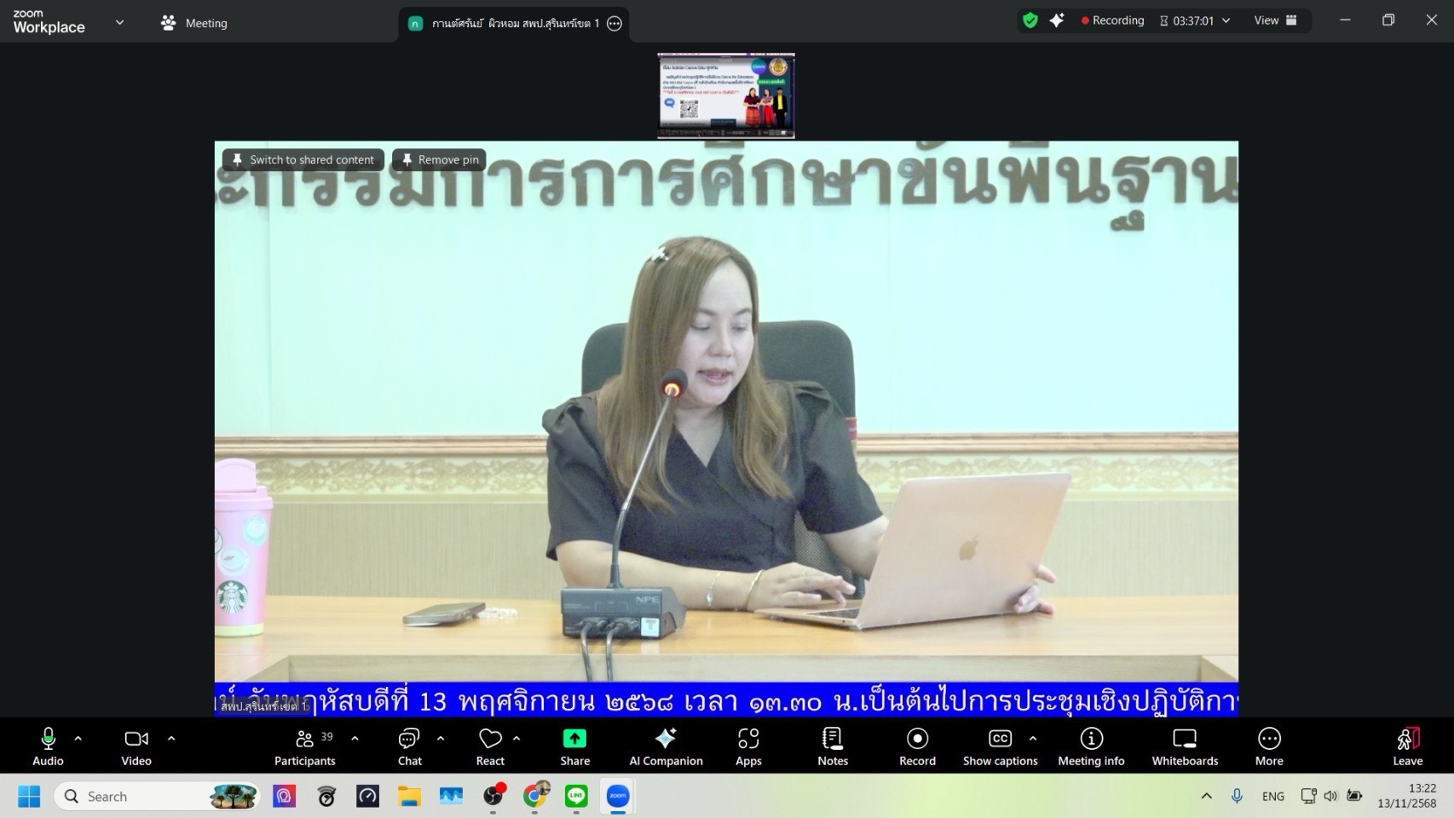Expand the Chat options chevron
Viewport: 1454px width, 818px height.
click(x=441, y=739)
